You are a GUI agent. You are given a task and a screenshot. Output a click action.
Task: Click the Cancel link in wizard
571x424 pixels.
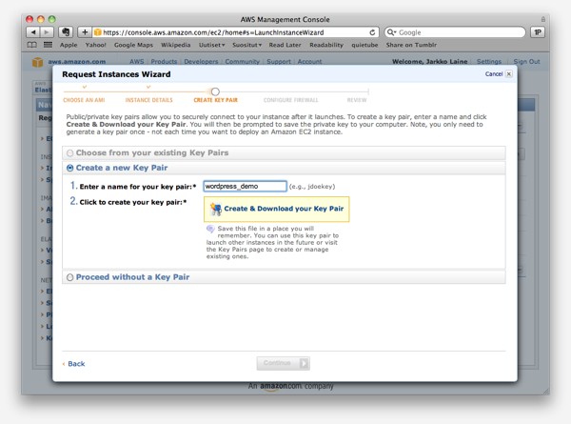tap(493, 74)
